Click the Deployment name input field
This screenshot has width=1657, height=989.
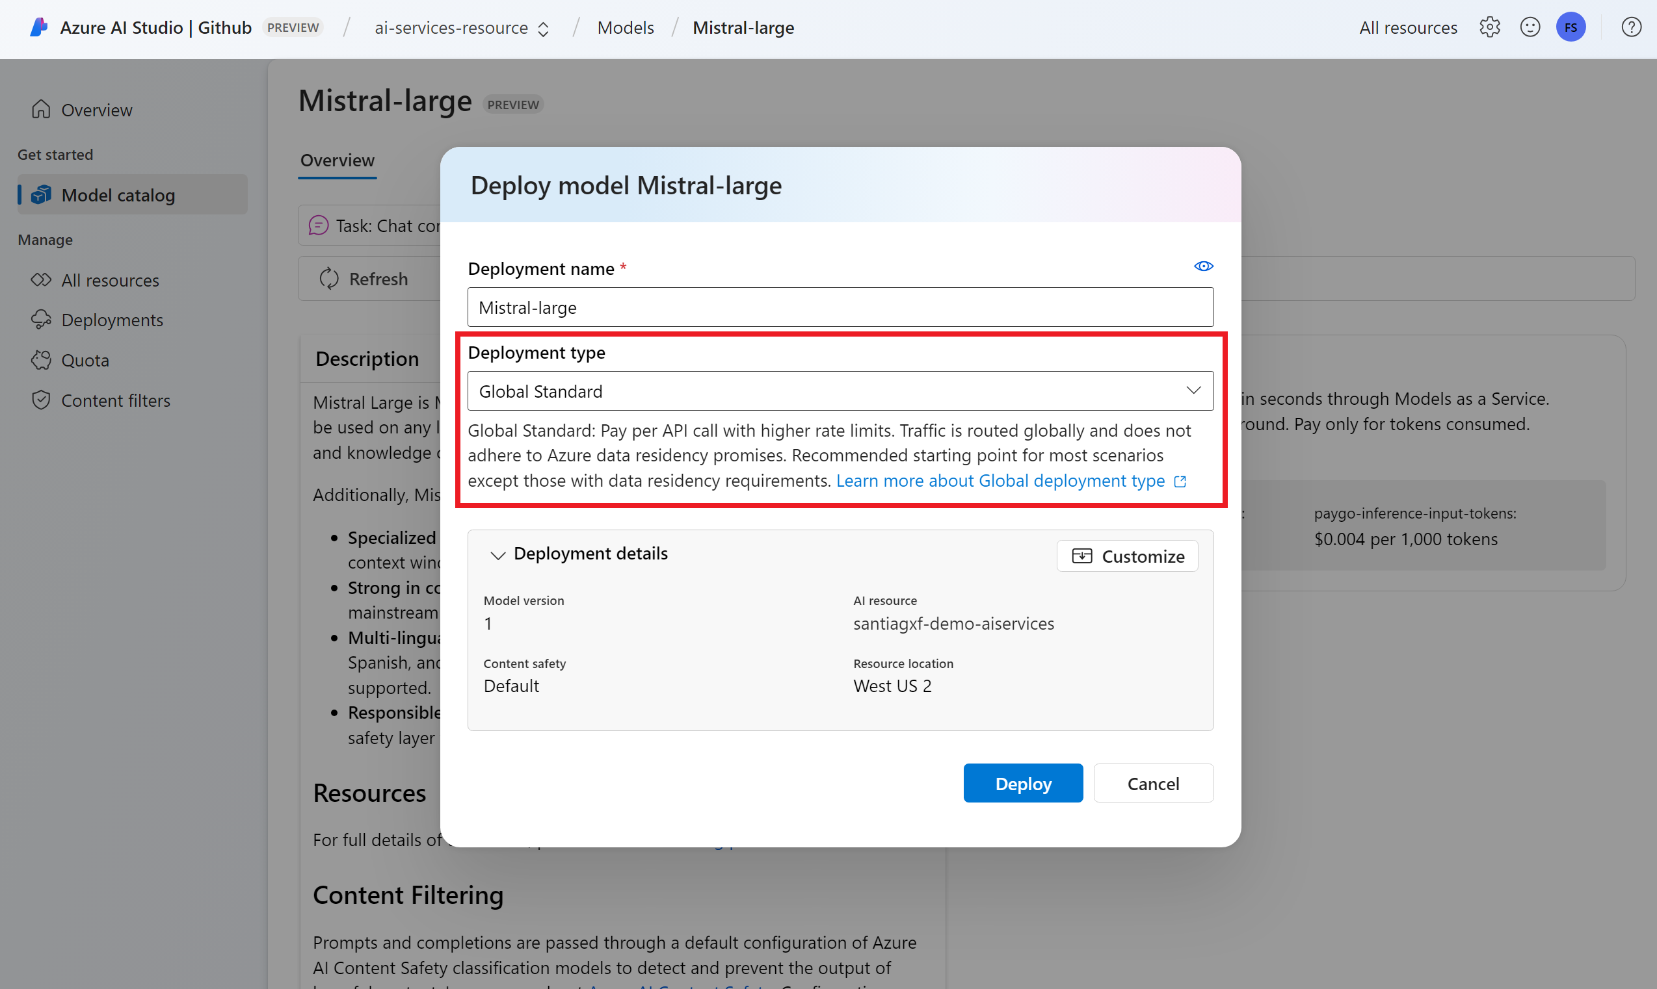tap(840, 307)
